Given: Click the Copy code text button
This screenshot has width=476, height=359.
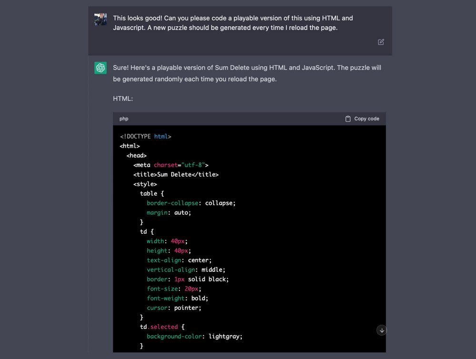Looking at the screenshot, I should pos(367,119).
